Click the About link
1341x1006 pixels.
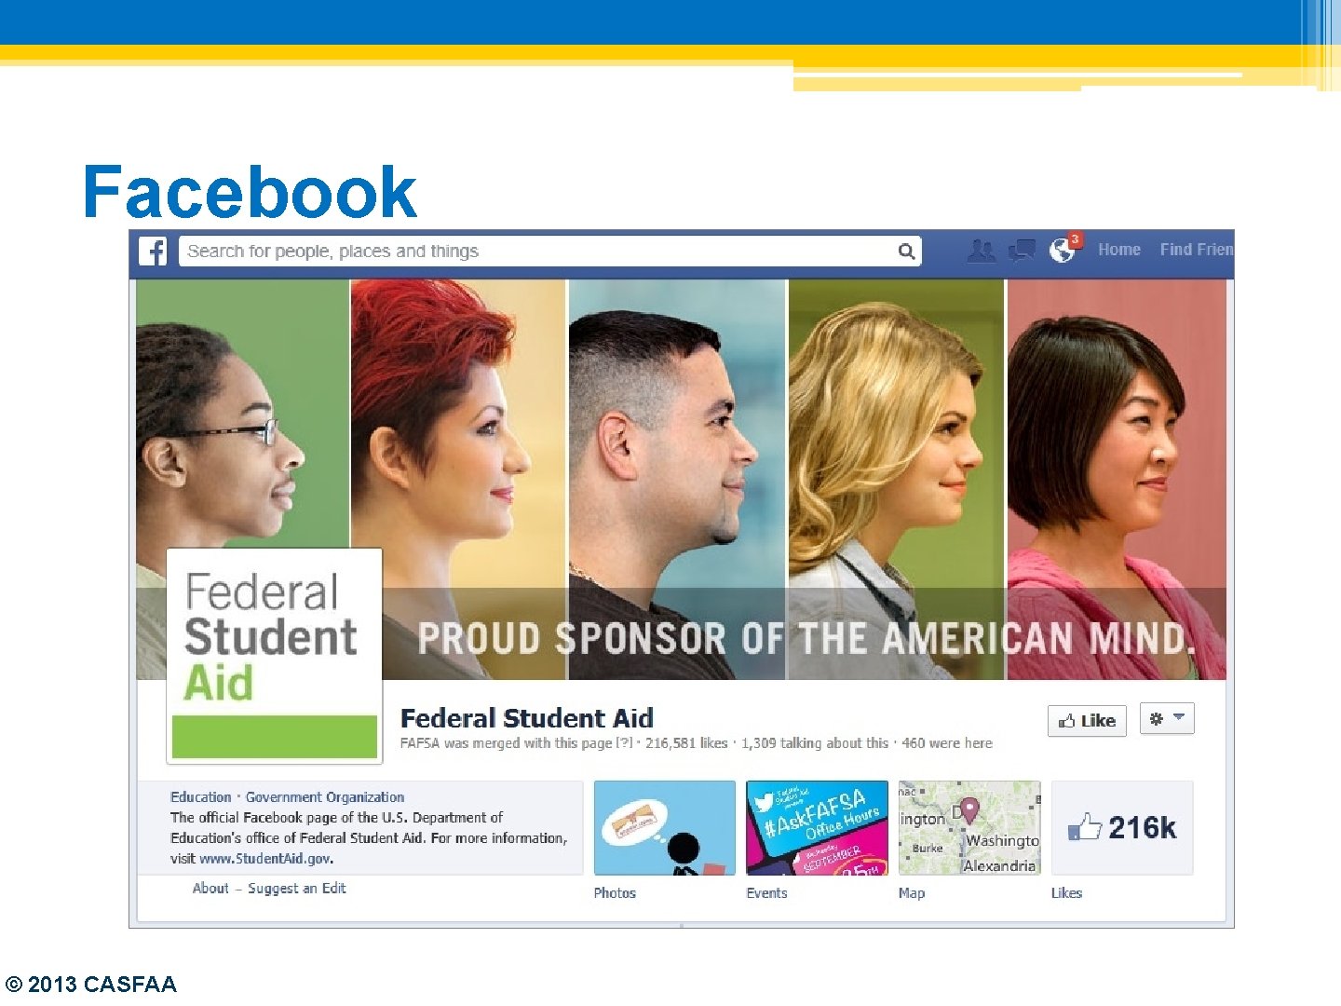coord(210,889)
